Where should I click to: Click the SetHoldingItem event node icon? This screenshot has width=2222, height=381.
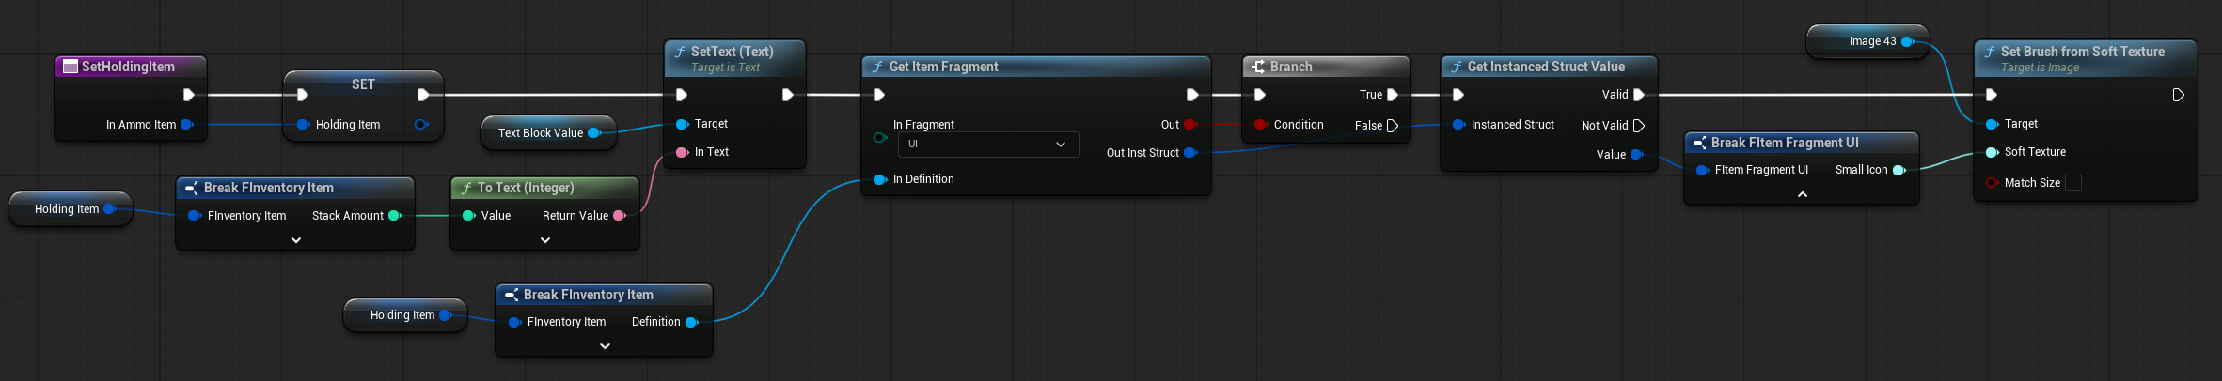70,67
